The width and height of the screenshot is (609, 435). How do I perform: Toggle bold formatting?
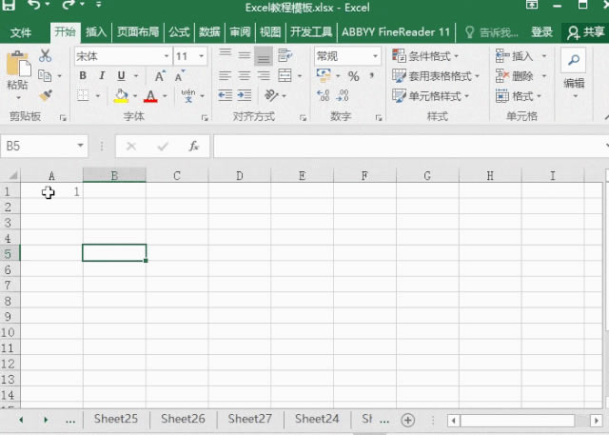coord(83,76)
